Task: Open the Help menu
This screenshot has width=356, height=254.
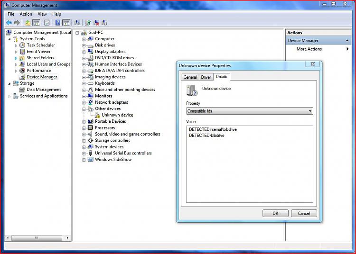Action: pyautogui.click(x=56, y=14)
